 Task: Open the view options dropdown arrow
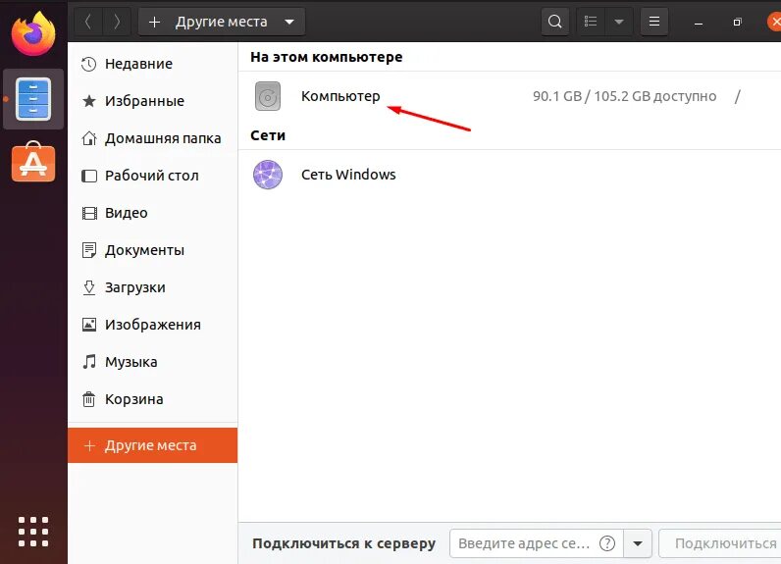point(618,22)
